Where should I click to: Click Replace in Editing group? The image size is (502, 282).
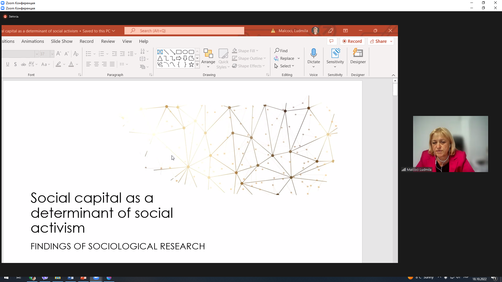(284, 58)
